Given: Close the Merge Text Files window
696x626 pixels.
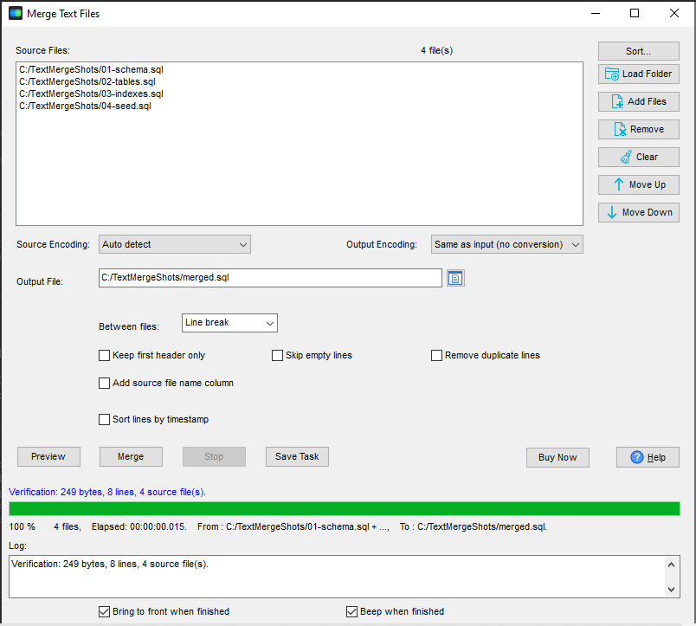Looking at the screenshot, I should pyautogui.click(x=674, y=13).
